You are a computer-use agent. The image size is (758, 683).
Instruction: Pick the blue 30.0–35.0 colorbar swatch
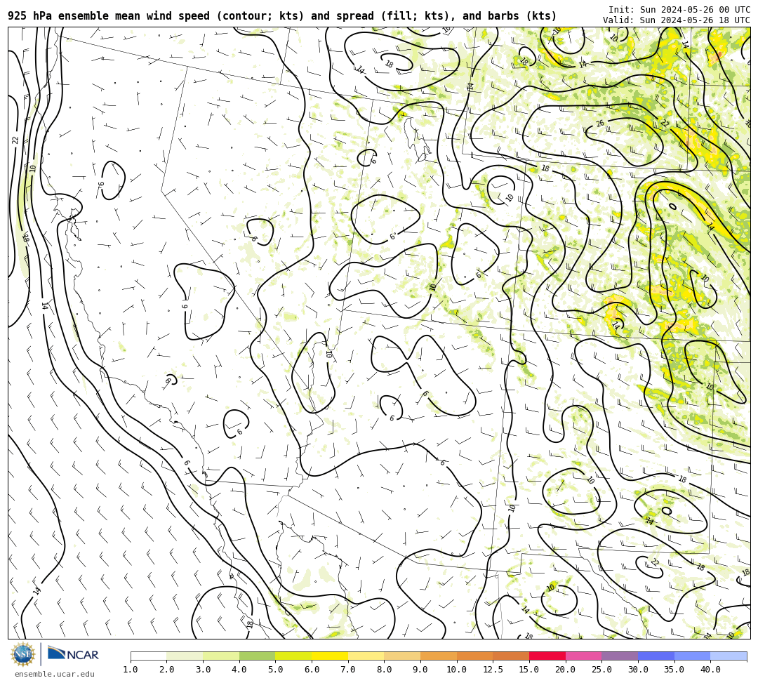pos(656,656)
